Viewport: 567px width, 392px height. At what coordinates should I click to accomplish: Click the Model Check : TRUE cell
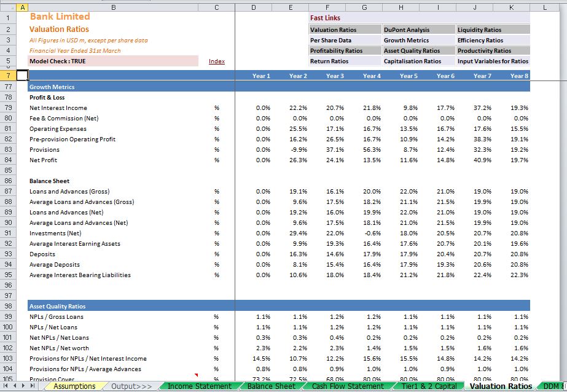[x=113, y=61]
